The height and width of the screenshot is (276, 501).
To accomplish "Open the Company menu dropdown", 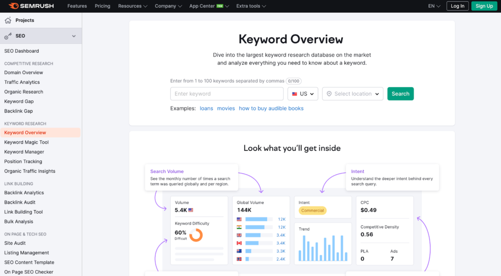I will tap(168, 6).
